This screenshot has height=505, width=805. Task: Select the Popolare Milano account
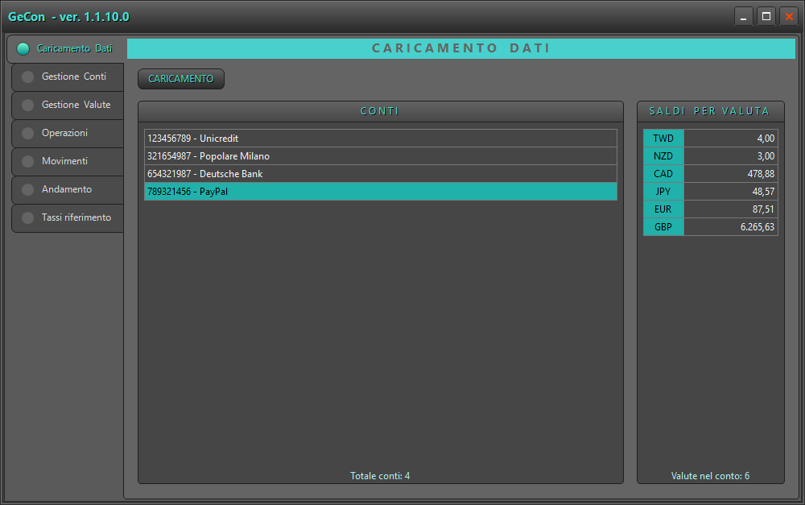click(x=380, y=156)
